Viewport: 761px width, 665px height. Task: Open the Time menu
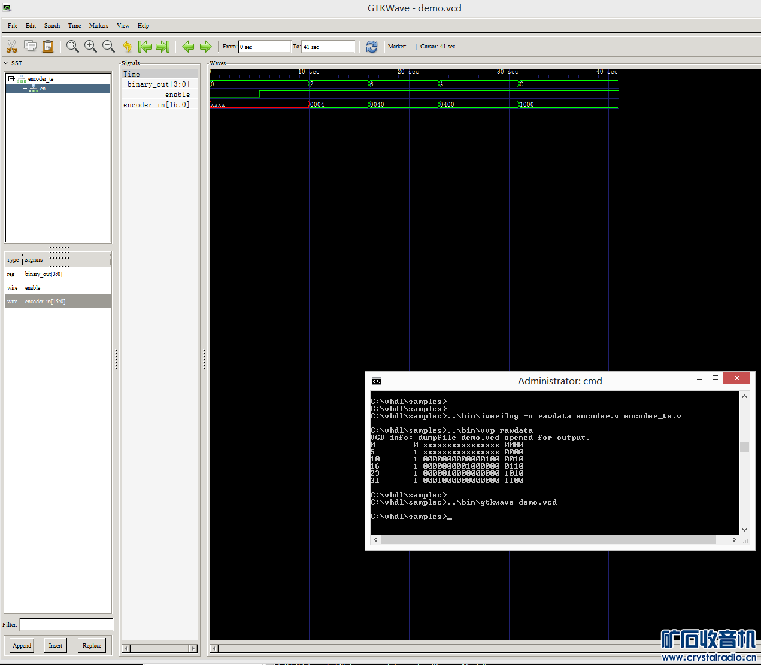75,25
